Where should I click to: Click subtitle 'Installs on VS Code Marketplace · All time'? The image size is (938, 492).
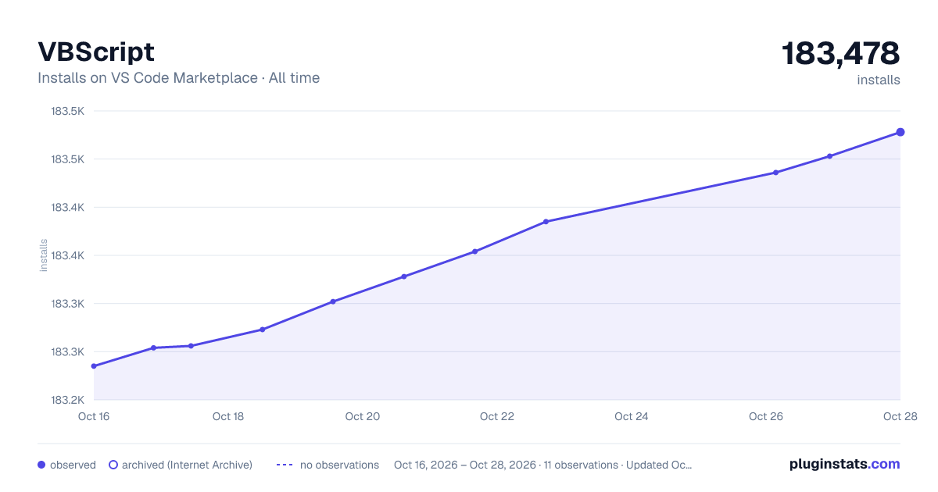coord(178,78)
